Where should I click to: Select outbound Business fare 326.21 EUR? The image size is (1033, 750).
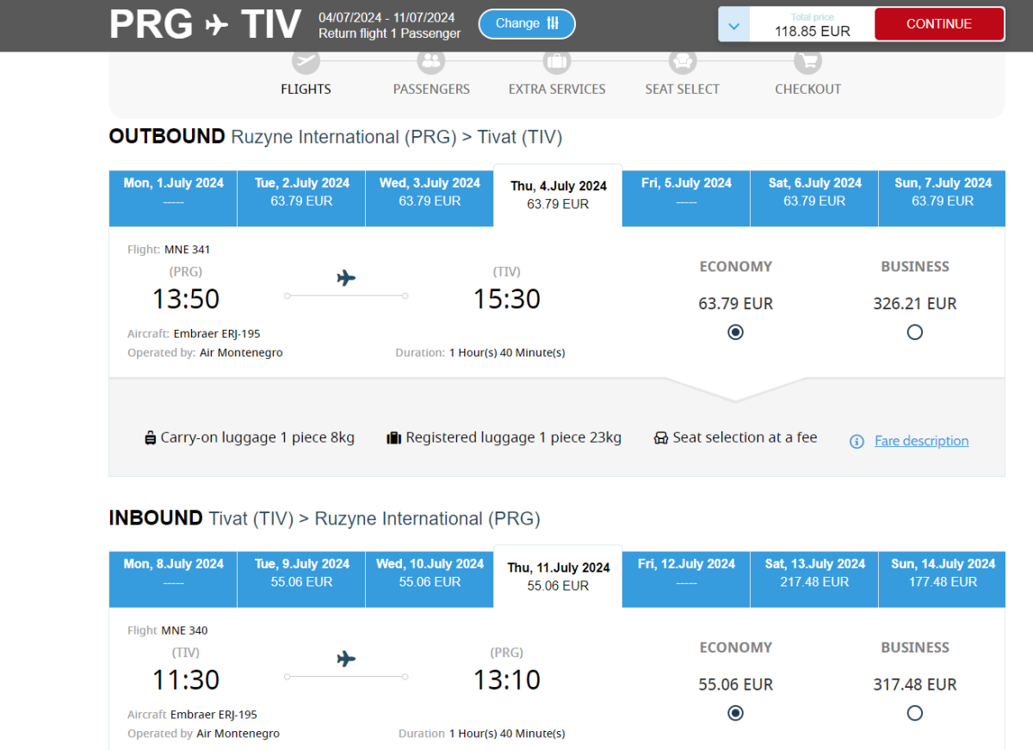(914, 332)
